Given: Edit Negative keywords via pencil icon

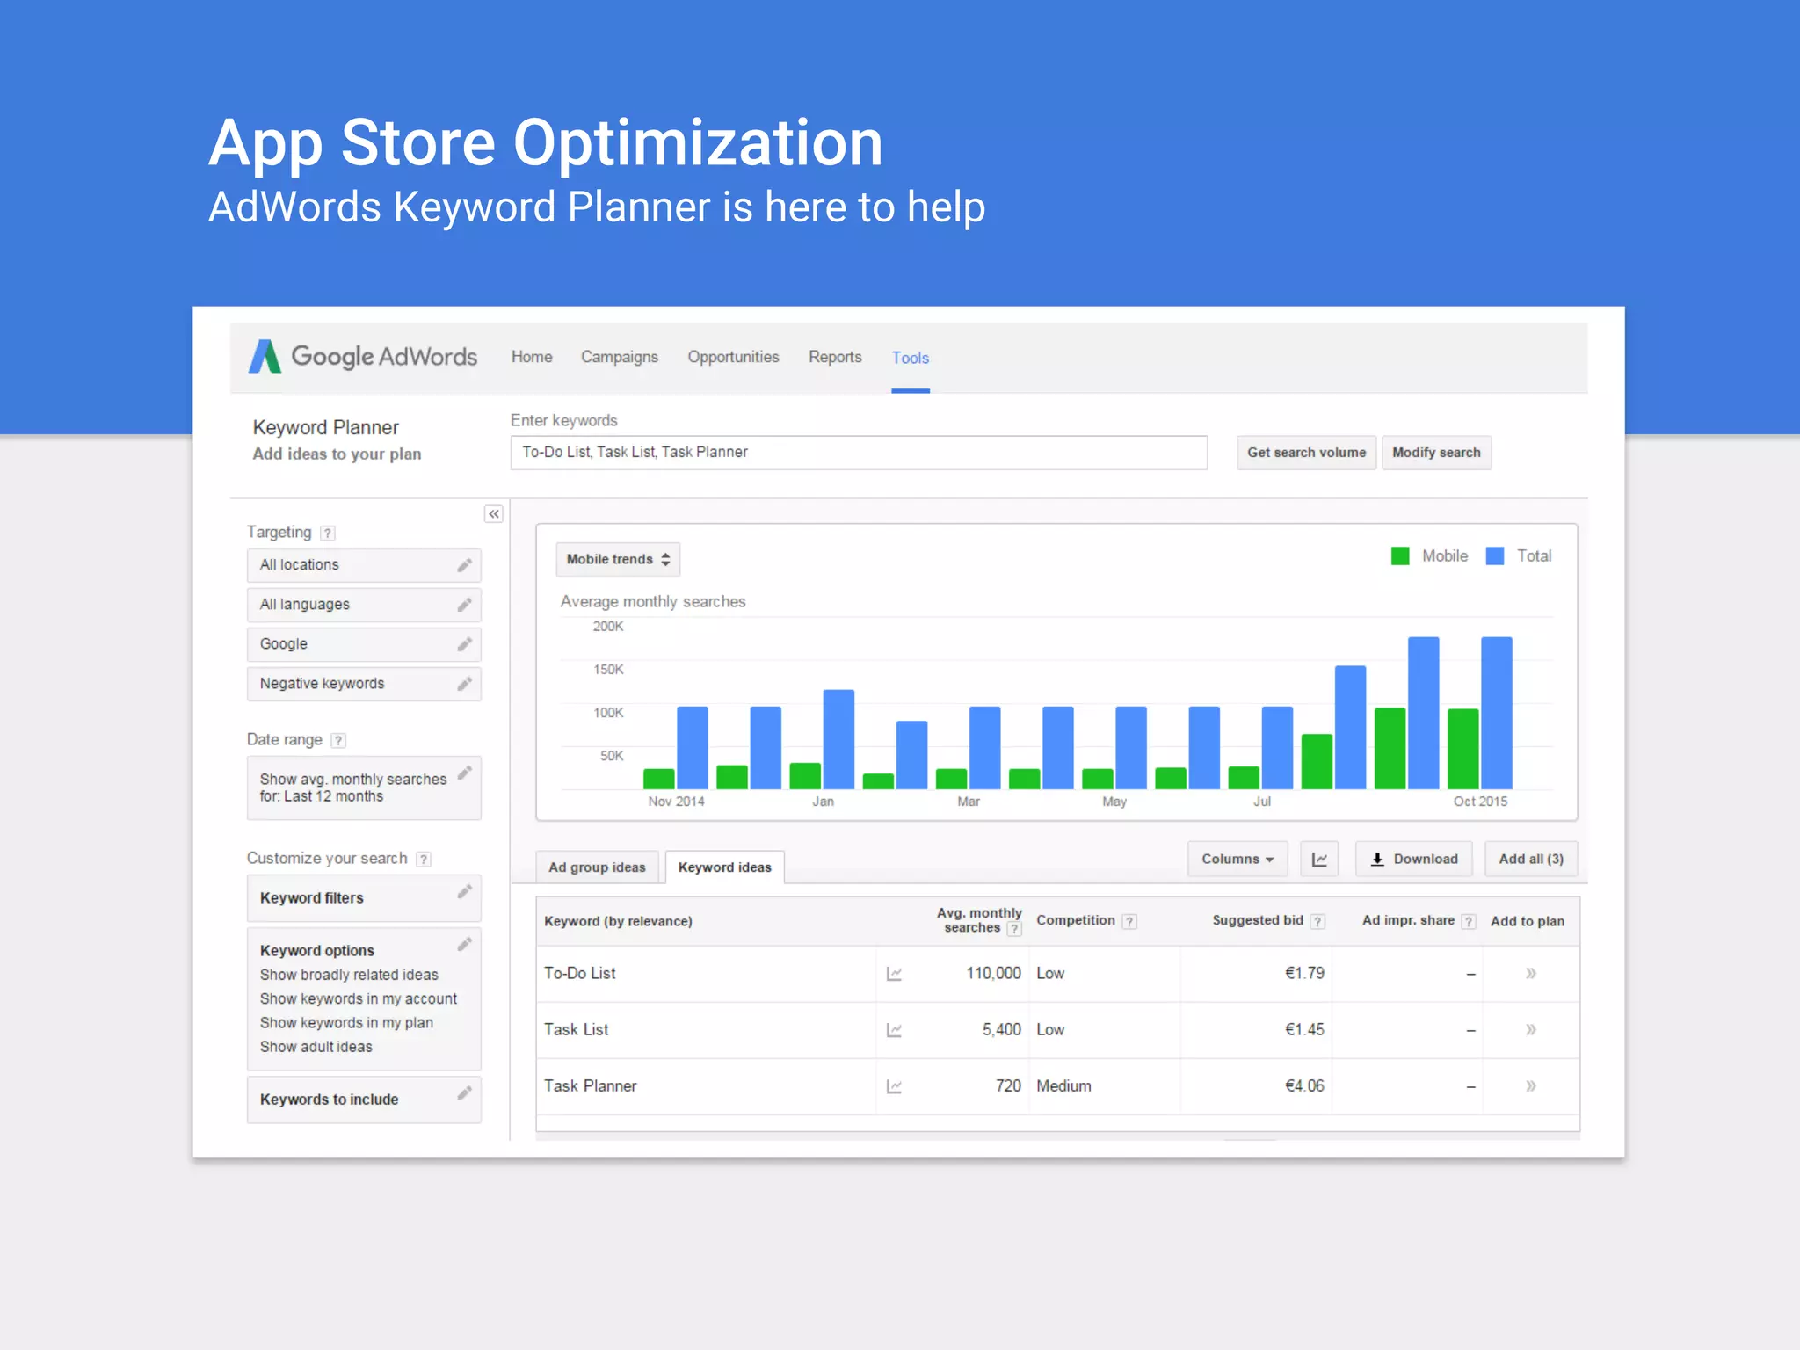Looking at the screenshot, I should (465, 684).
